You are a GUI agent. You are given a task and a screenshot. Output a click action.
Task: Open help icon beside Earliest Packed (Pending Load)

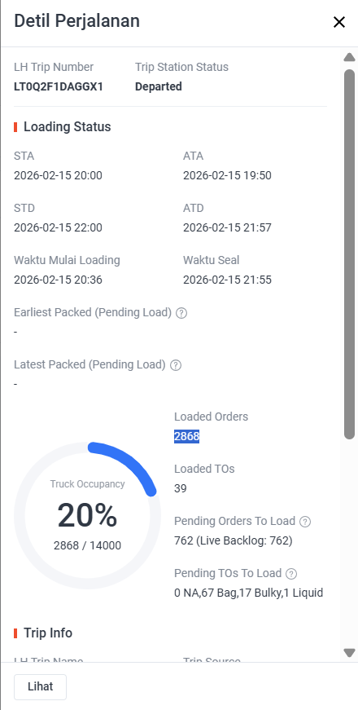[x=181, y=313]
